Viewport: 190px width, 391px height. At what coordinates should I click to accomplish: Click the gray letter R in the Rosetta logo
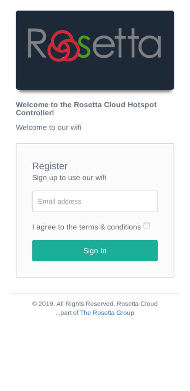[37, 43]
